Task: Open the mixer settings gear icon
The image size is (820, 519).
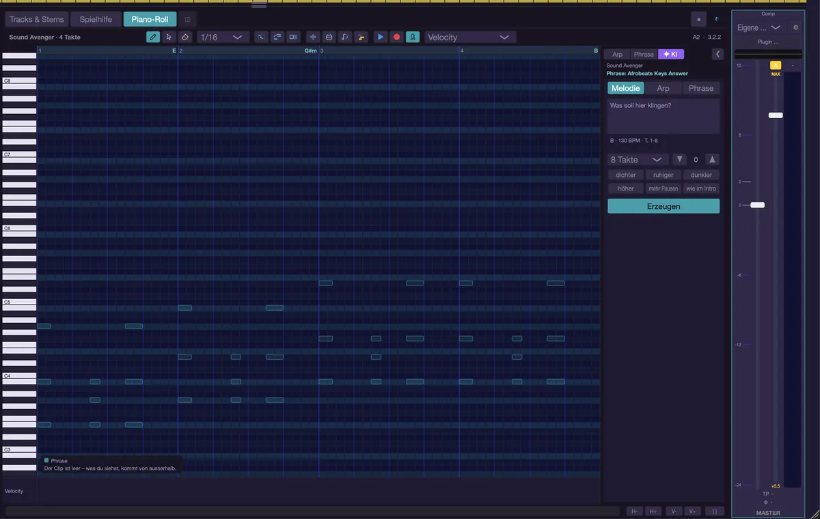Action: [x=795, y=27]
